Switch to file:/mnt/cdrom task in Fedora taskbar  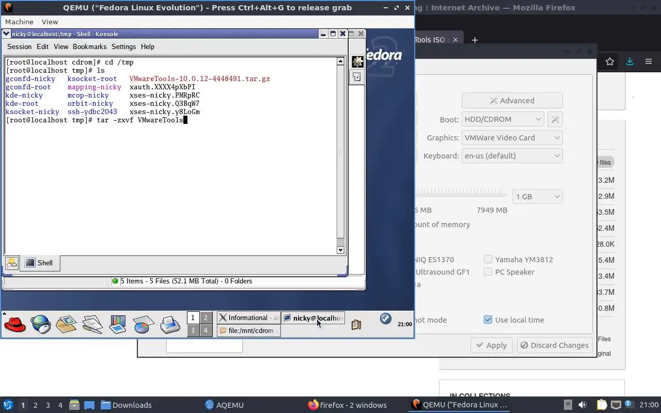tap(248, 330)
